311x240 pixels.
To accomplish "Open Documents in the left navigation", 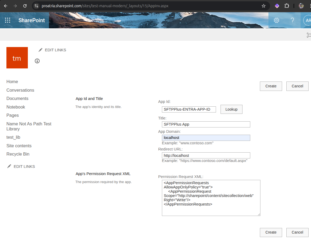I will coord(17,98).
